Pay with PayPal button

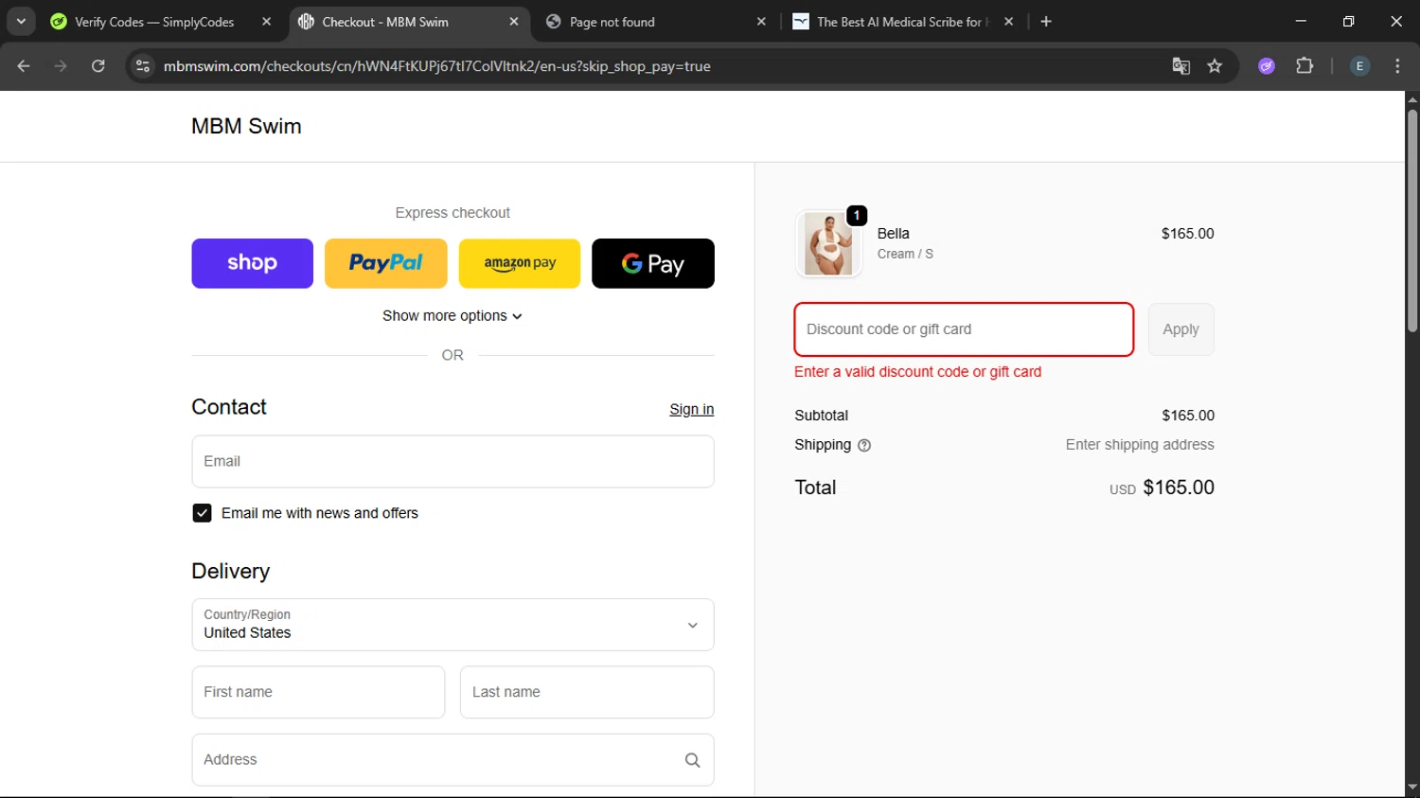click(386, 263)
